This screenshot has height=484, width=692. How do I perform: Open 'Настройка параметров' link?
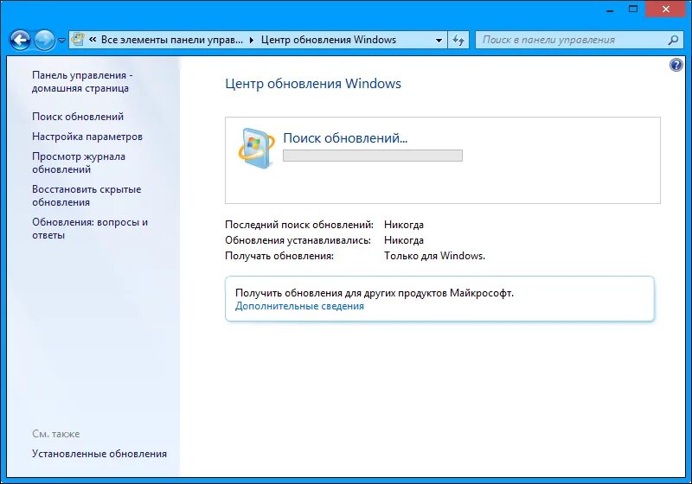87,137
